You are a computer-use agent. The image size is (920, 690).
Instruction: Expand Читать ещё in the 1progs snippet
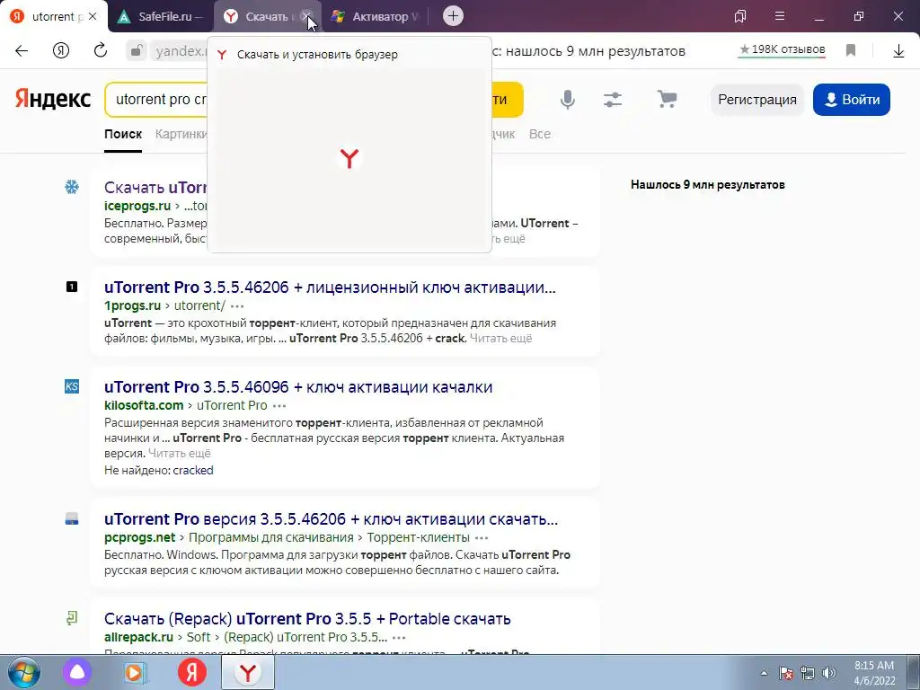tap(500, 339)
